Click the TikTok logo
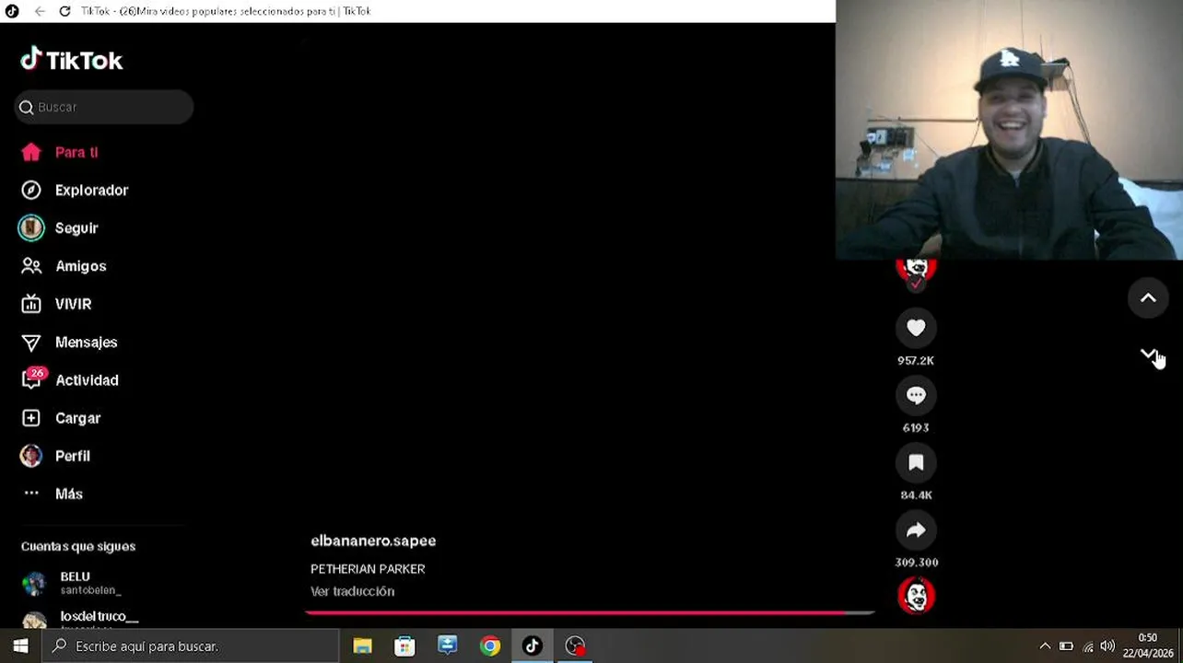This screenshot has width=1183, height=663. pos(72,60)
